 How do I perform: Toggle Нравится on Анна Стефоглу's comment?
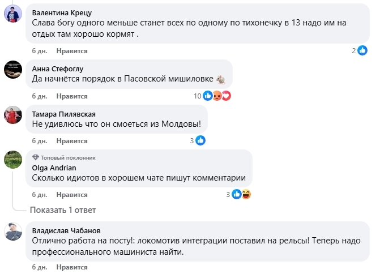coord(72,96)
